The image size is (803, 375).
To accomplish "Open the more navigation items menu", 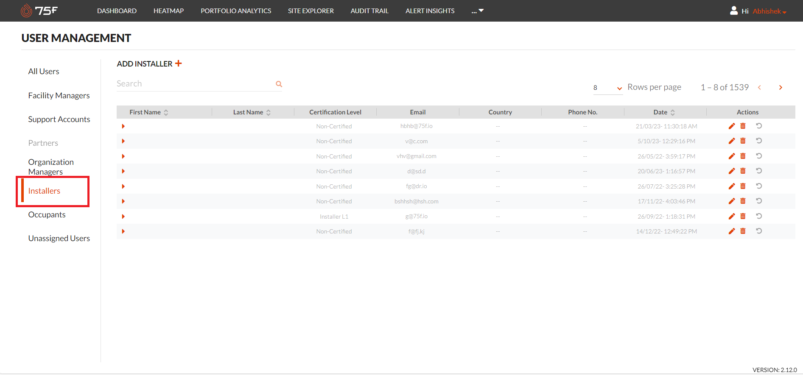I will coord(477,11).
